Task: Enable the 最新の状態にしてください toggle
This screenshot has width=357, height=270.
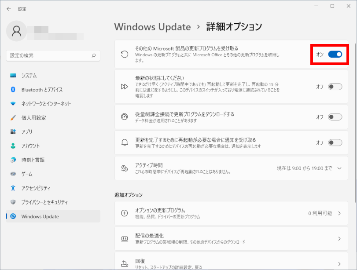Action: point(335,87)
